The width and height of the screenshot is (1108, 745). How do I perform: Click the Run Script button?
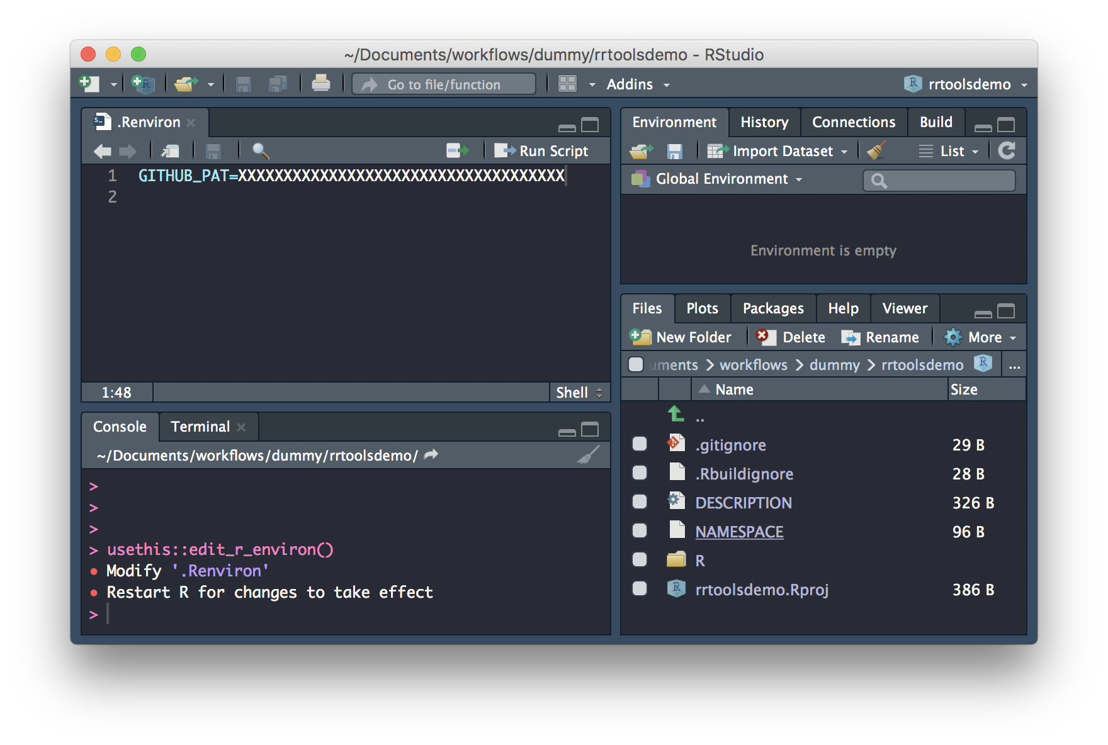541,151
